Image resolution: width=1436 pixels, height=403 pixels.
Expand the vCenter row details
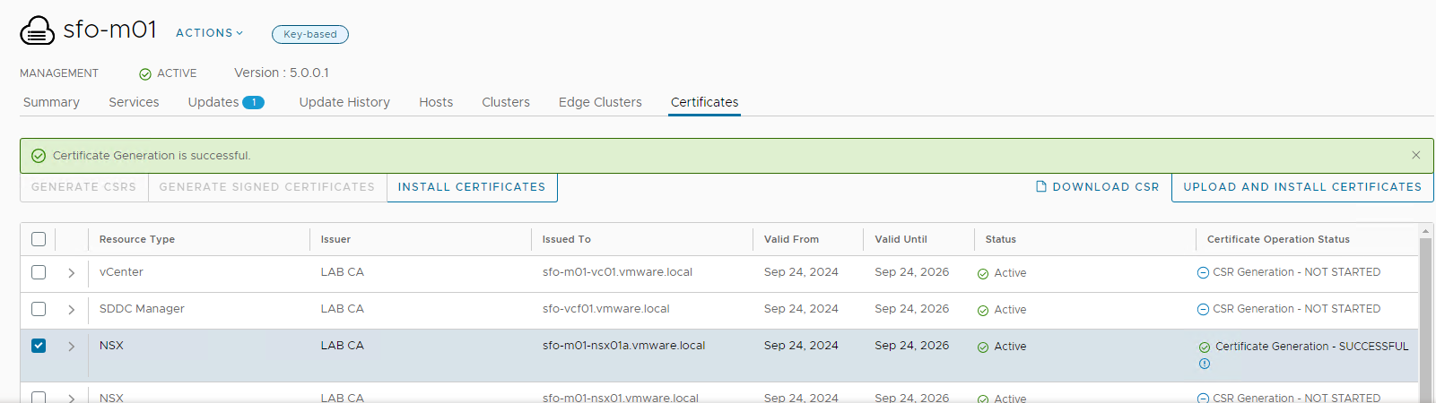click(x=71, y=273)
